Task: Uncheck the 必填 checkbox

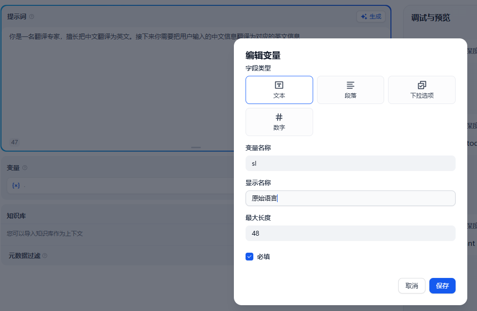Action: pyautogui.click(x=249, y=257)
